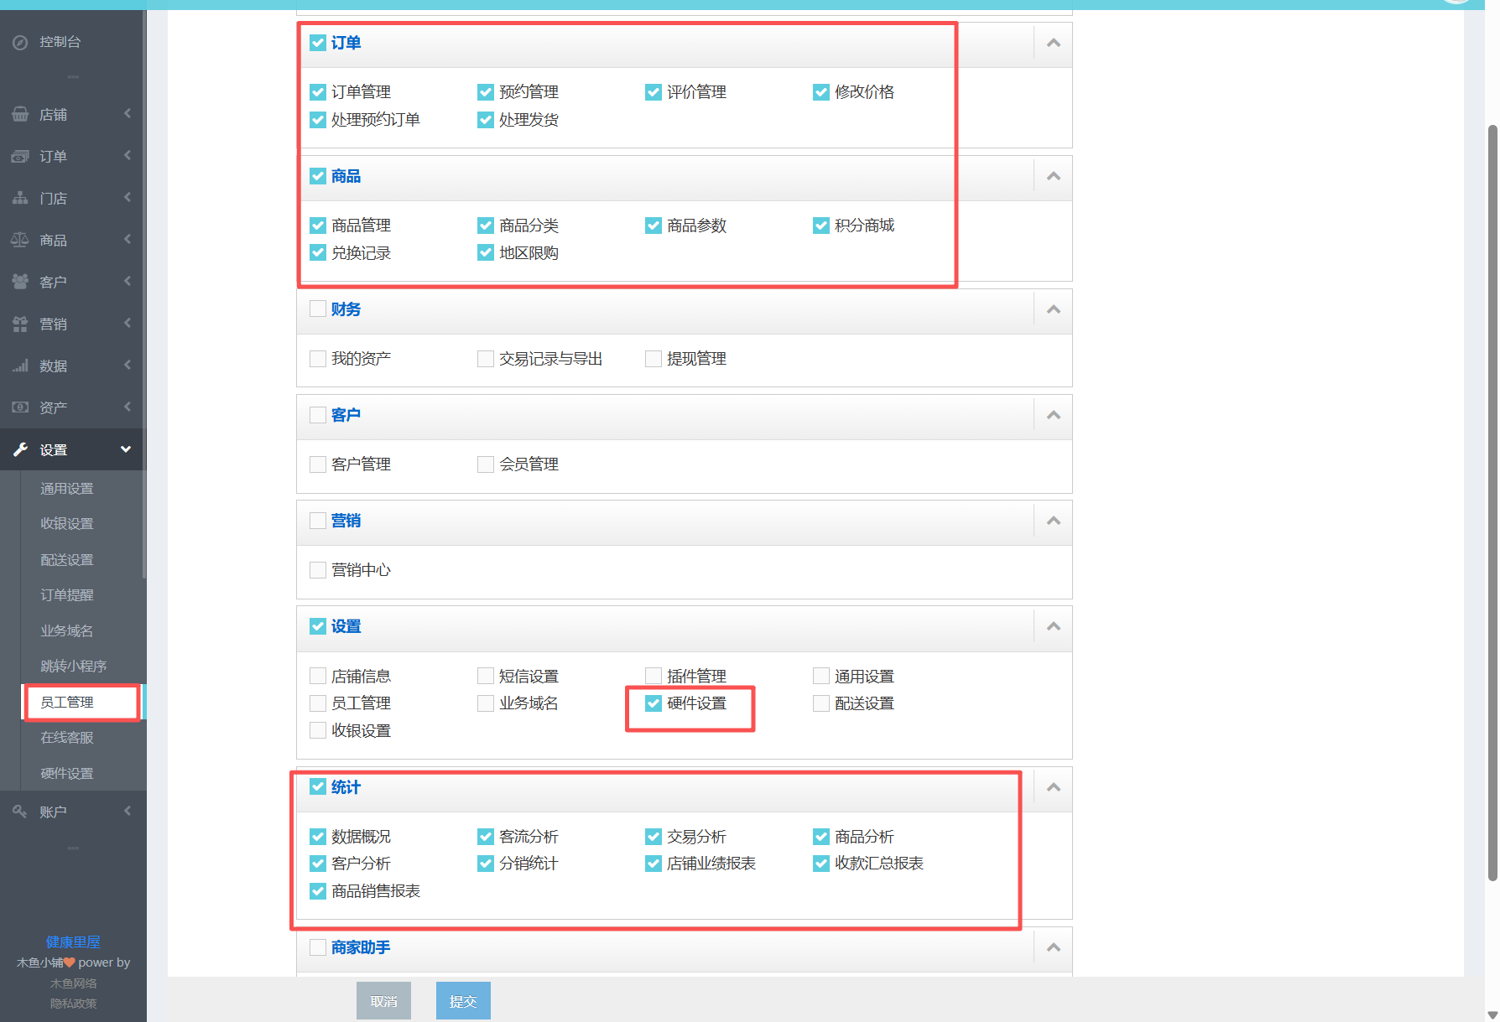Click the bar chart icon beside 数据
The image size is (1500, 1022).
[x=20, y=366]
